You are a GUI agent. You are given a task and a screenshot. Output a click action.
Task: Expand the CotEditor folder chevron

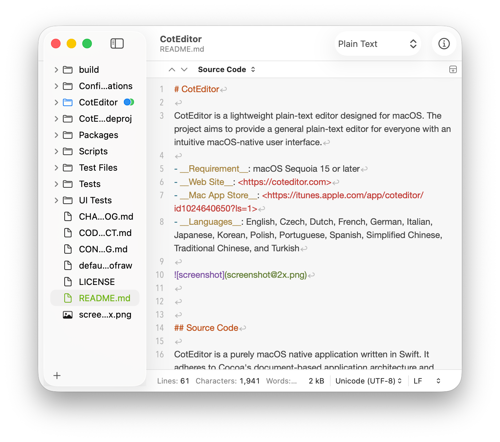(56, 102)
